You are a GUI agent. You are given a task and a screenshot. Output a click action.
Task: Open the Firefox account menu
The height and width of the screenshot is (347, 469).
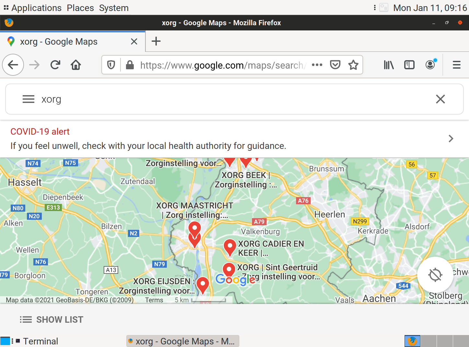[x=430, y=65]
